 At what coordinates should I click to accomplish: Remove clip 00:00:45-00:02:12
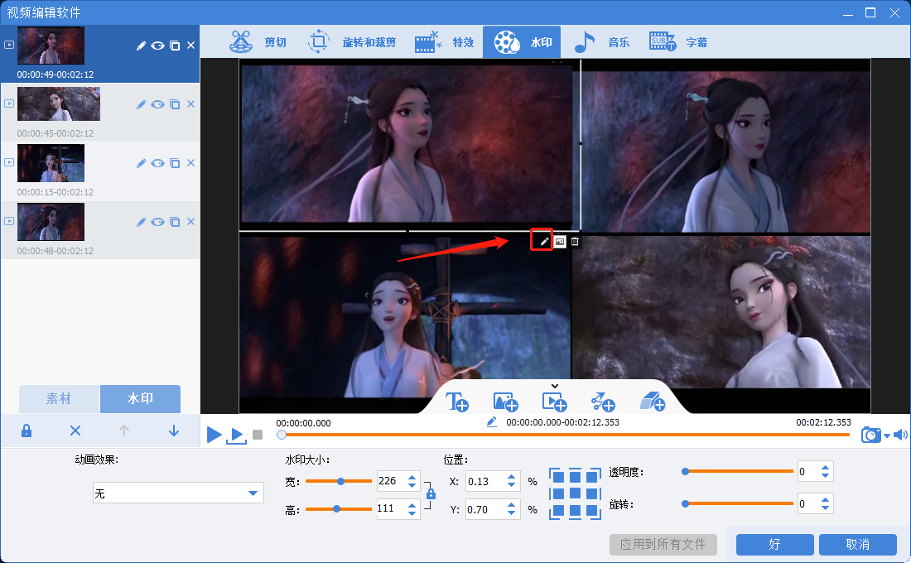point(190,104)
